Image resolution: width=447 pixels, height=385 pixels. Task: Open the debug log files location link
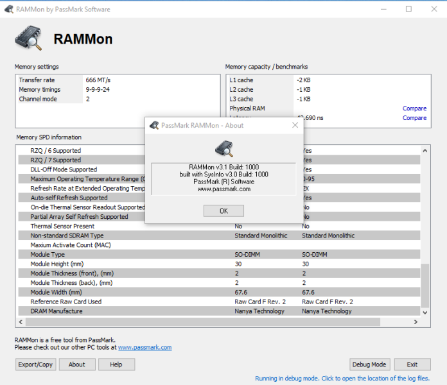coord(342,378)
